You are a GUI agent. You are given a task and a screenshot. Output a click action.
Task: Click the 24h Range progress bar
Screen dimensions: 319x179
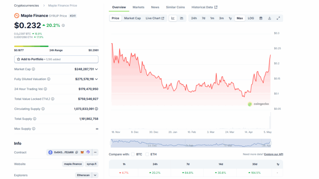tap(56, 46)
